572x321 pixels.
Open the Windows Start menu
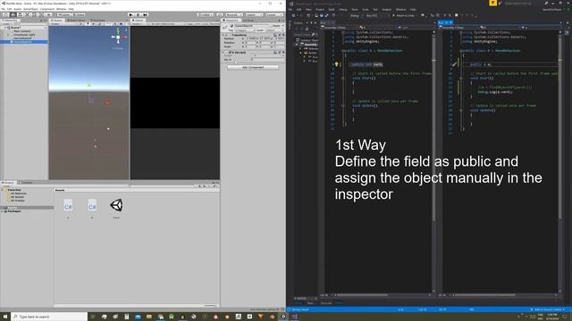click(x=5, y=317)
